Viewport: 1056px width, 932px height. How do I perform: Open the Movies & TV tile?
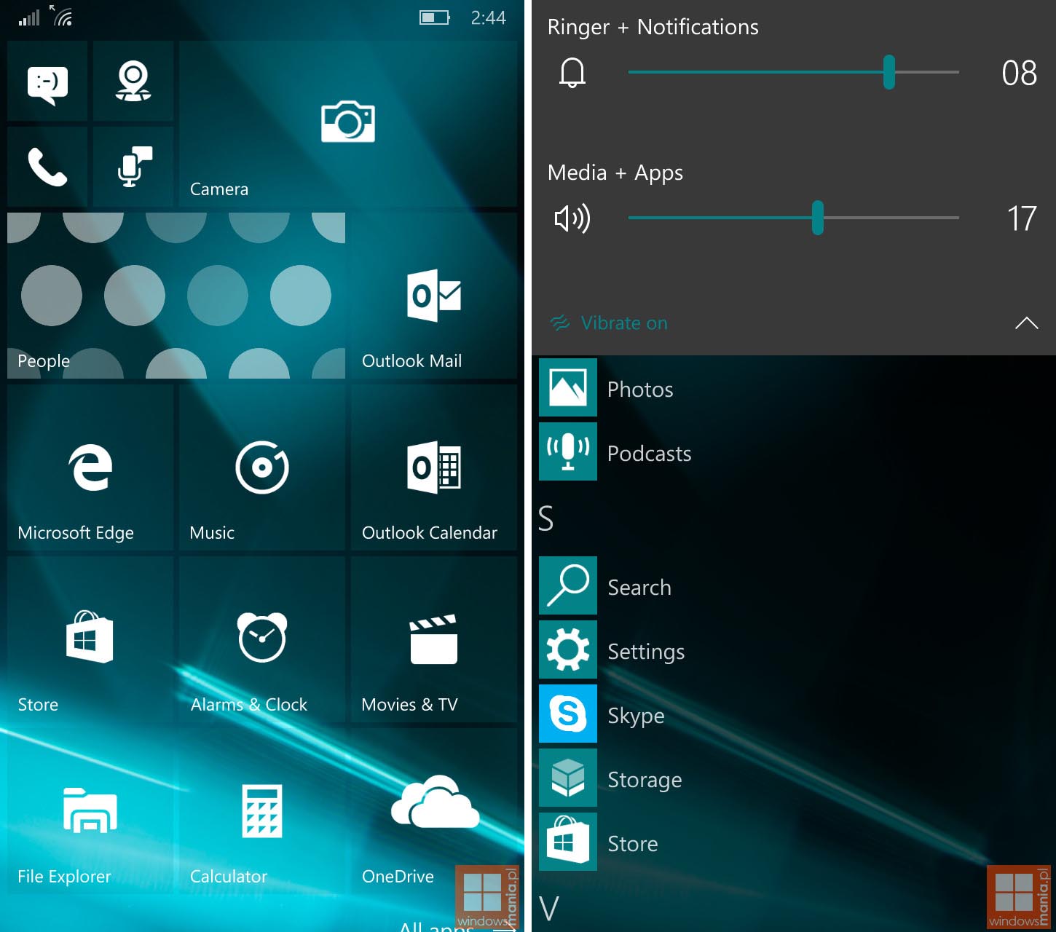pos(434,639)
